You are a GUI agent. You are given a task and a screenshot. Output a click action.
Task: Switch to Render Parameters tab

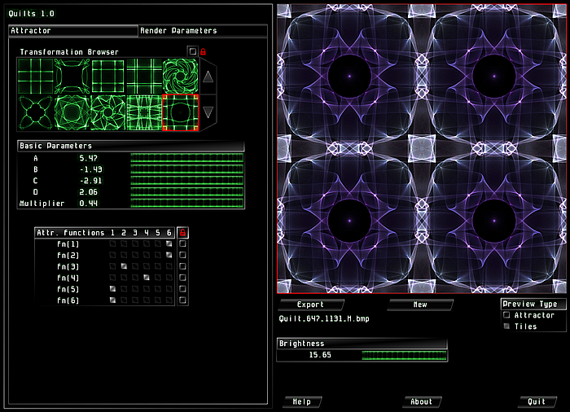(x=203, y=31)
